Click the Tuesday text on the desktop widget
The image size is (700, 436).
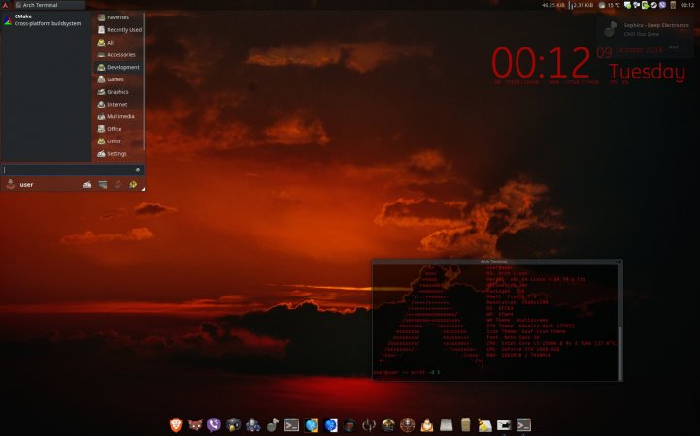[647, 72]
